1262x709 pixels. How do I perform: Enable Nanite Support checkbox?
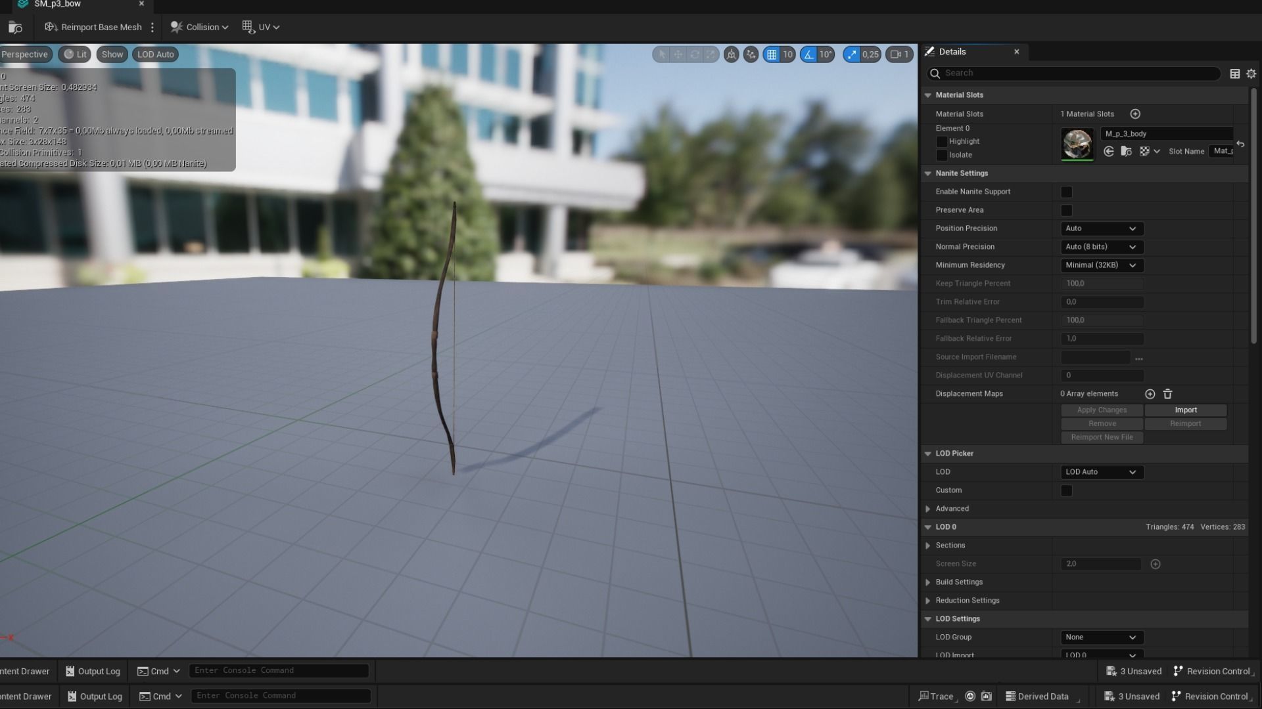point(1066,192)
